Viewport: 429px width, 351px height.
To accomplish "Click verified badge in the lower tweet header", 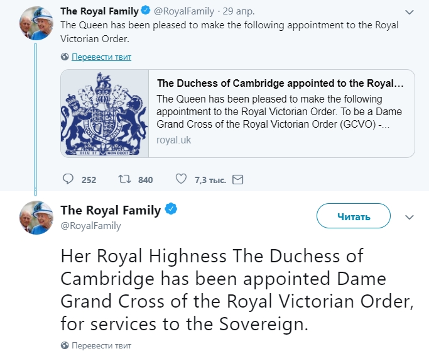I will pos(171,209).
